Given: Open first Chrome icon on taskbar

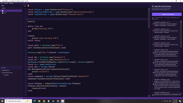Looking at the screenshot, I should pyautogui.click(x=44, y=101).
